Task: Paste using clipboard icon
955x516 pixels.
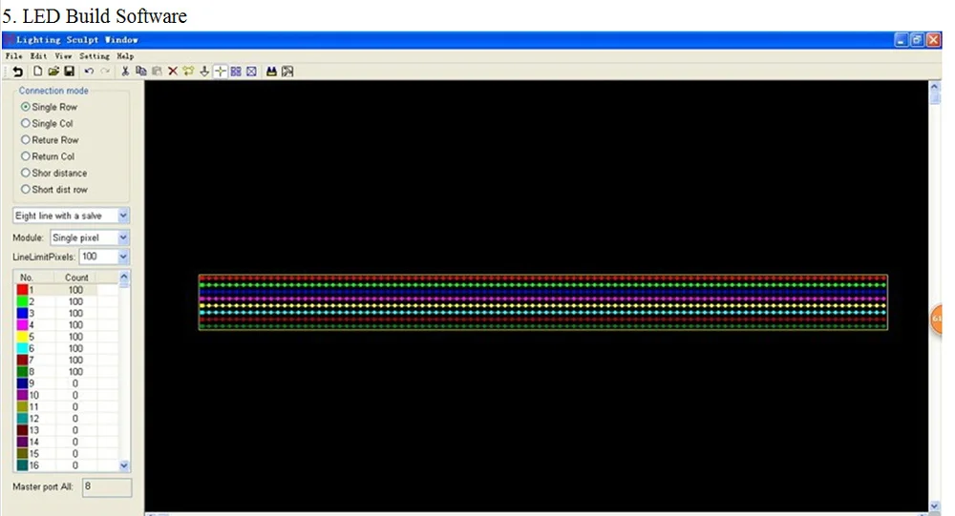Action: click(x=157, y=72)
